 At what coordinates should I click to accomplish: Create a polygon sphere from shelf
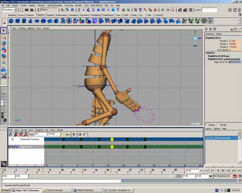11,21
